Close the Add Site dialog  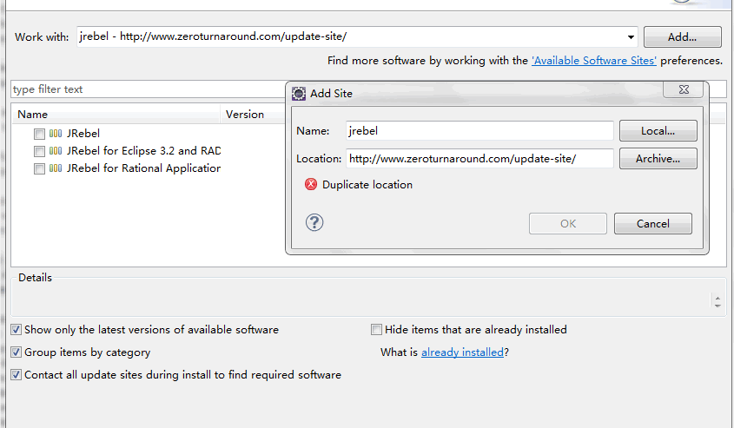click(x=682, y=90)
